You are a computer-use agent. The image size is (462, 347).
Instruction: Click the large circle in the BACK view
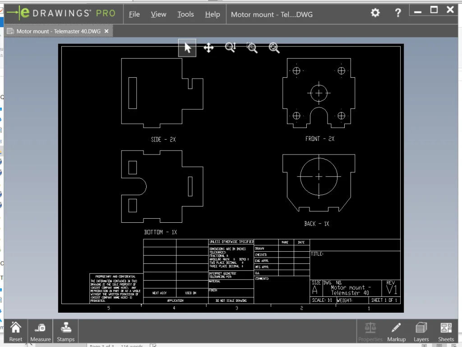pos(319,177)
